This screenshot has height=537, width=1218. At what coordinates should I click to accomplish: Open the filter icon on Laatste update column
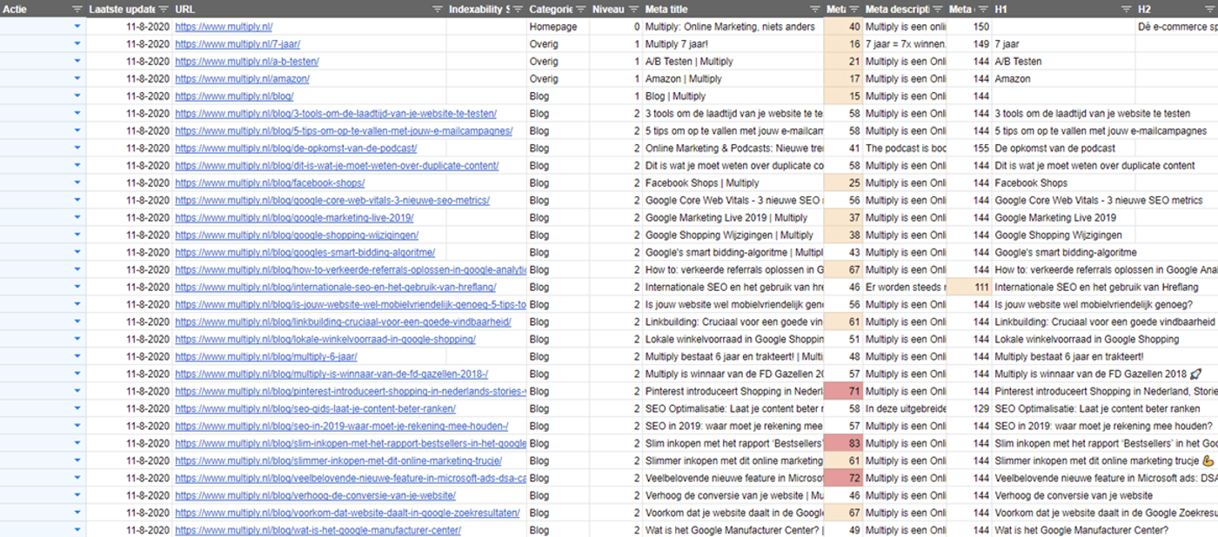click(165, 9)
